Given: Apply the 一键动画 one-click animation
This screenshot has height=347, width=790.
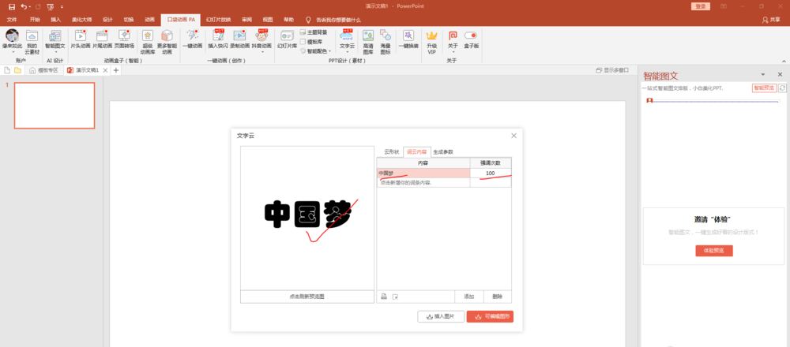Looking at the screenshot, I should tap(193, 39).
